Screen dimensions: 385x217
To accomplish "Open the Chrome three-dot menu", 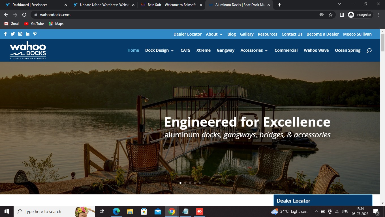I will 379,15.
